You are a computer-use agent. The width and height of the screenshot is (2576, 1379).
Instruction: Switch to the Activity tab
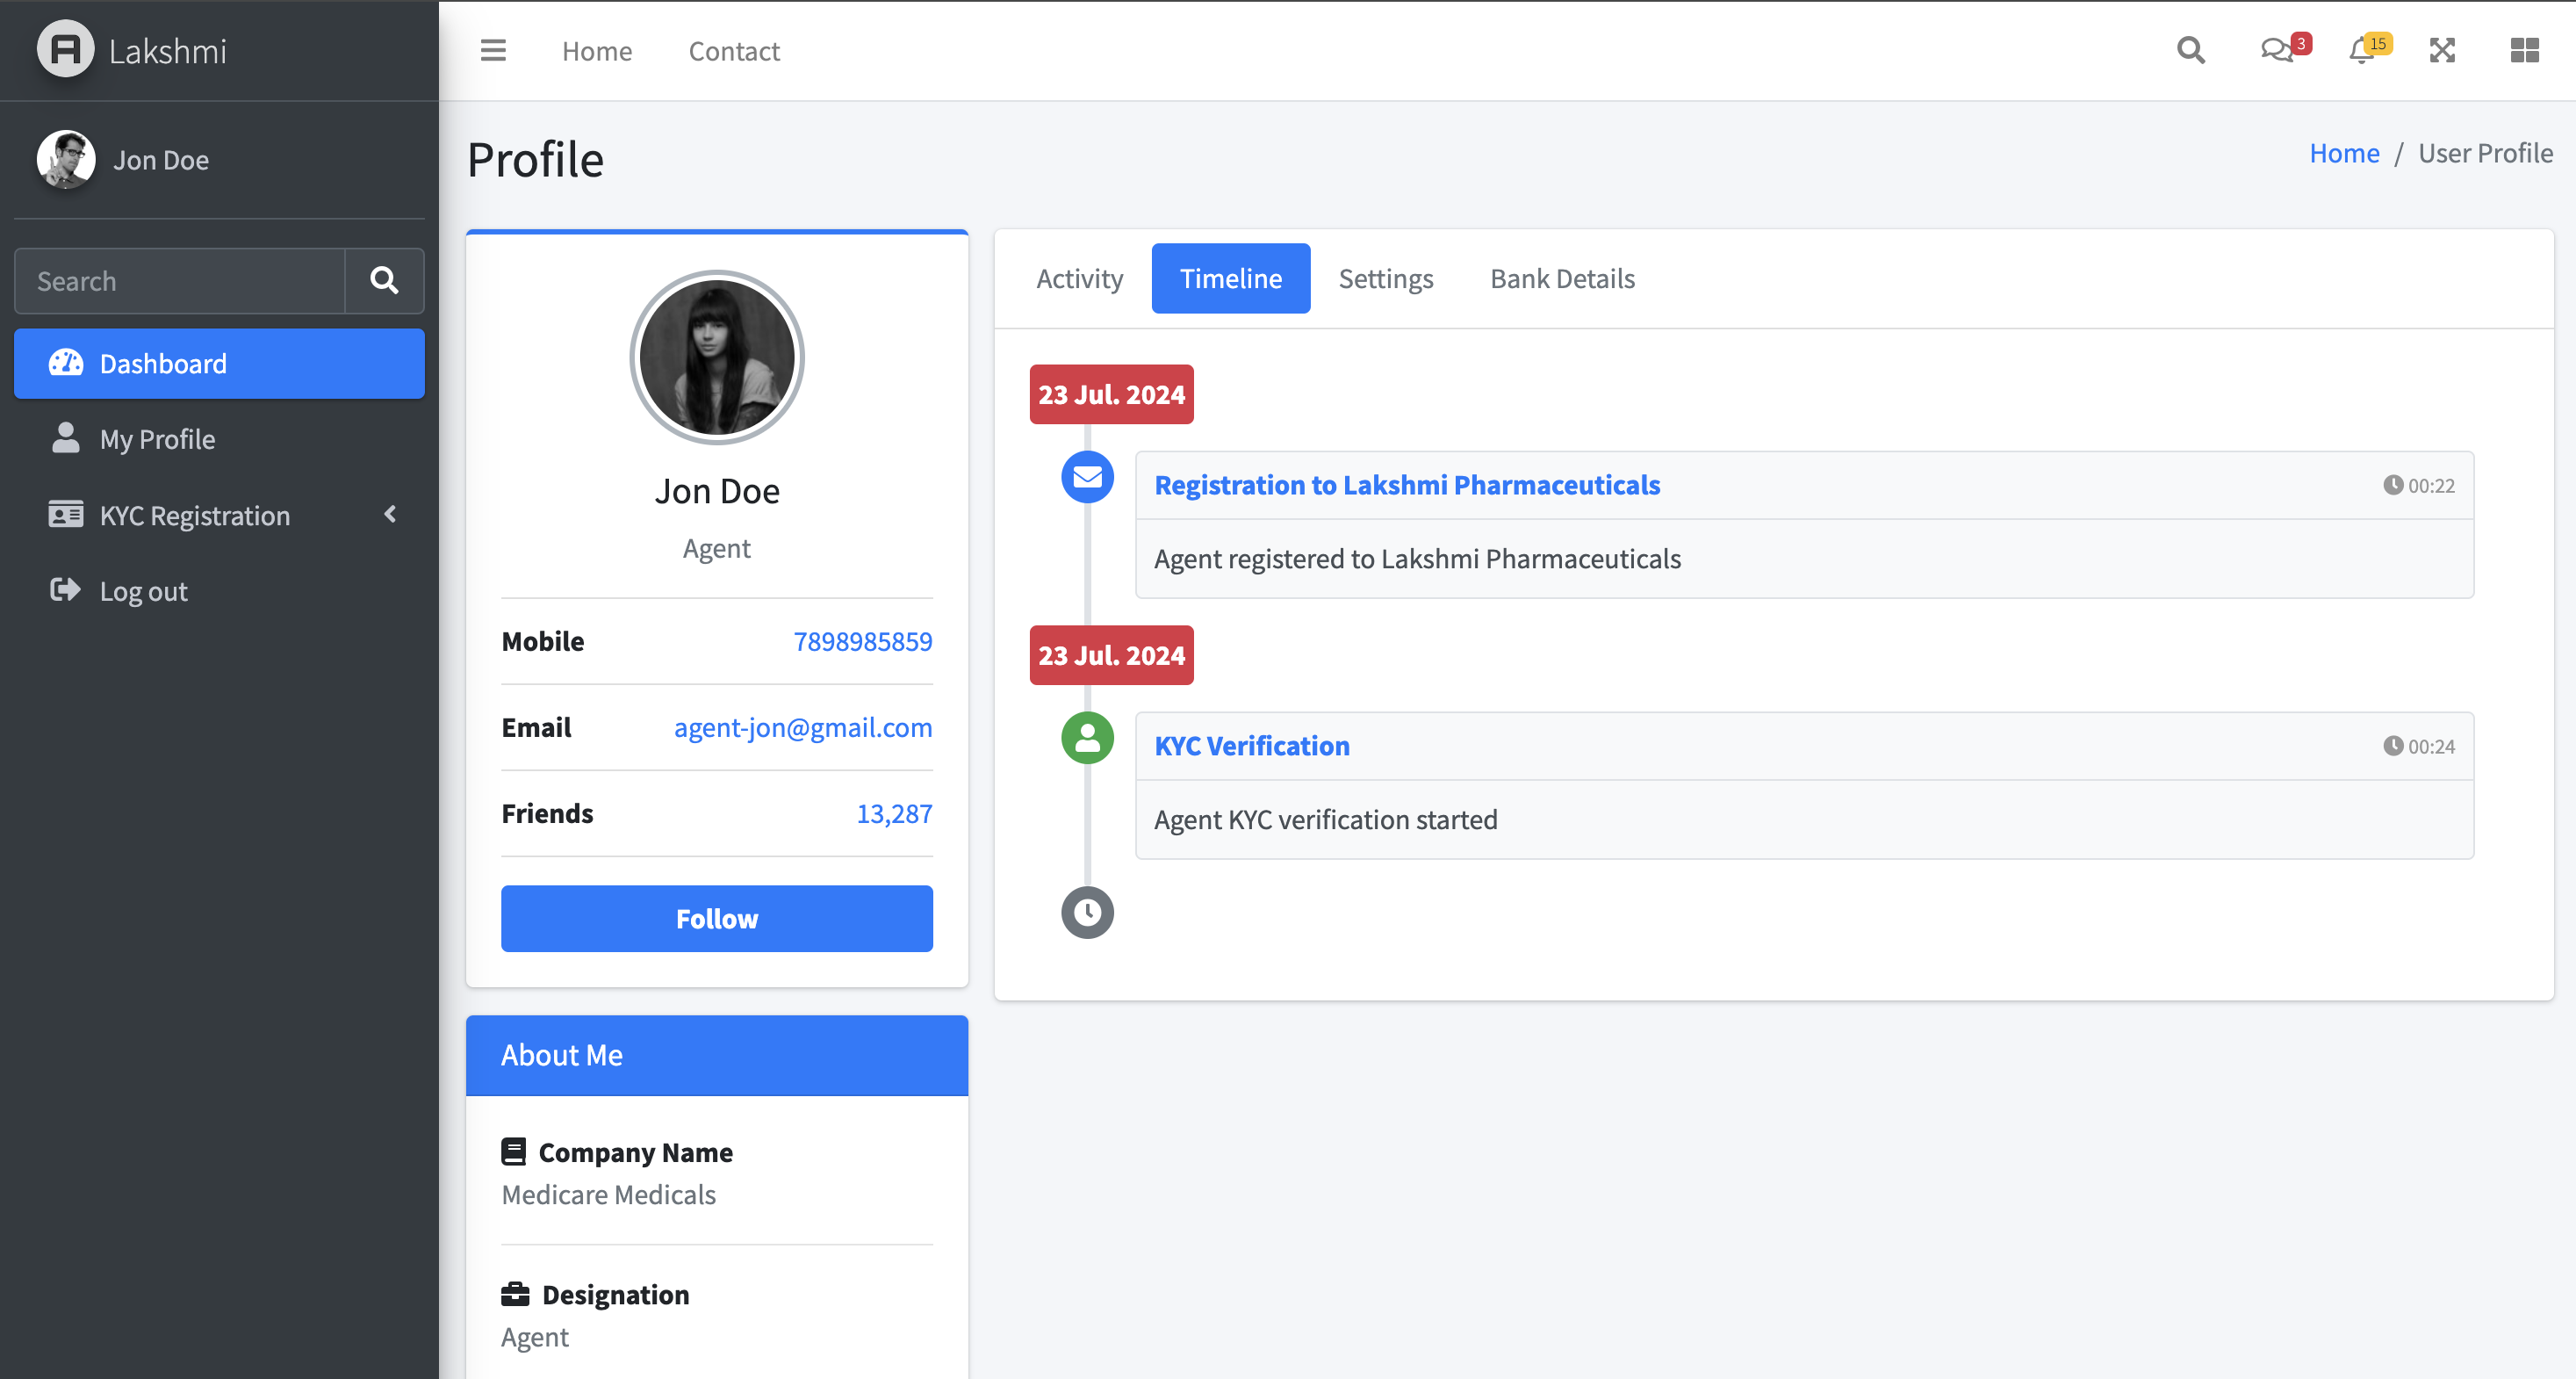click(1079, 278)
